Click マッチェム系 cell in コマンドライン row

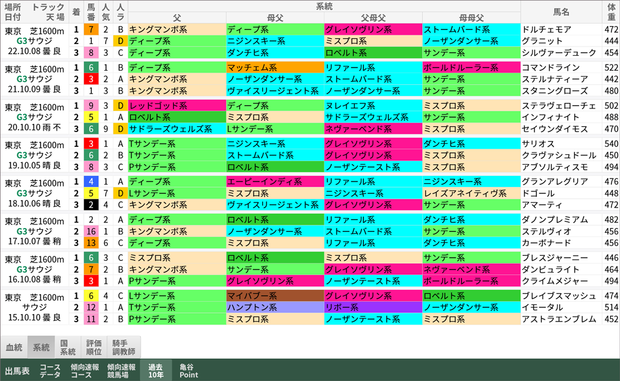tap(275, 68)
